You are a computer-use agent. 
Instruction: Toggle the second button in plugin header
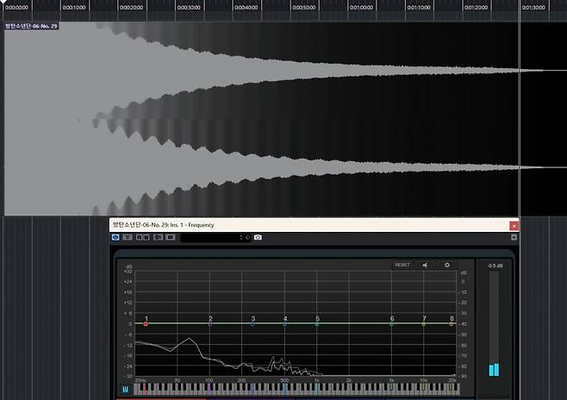pyautogui.click(x=128, y=237)
